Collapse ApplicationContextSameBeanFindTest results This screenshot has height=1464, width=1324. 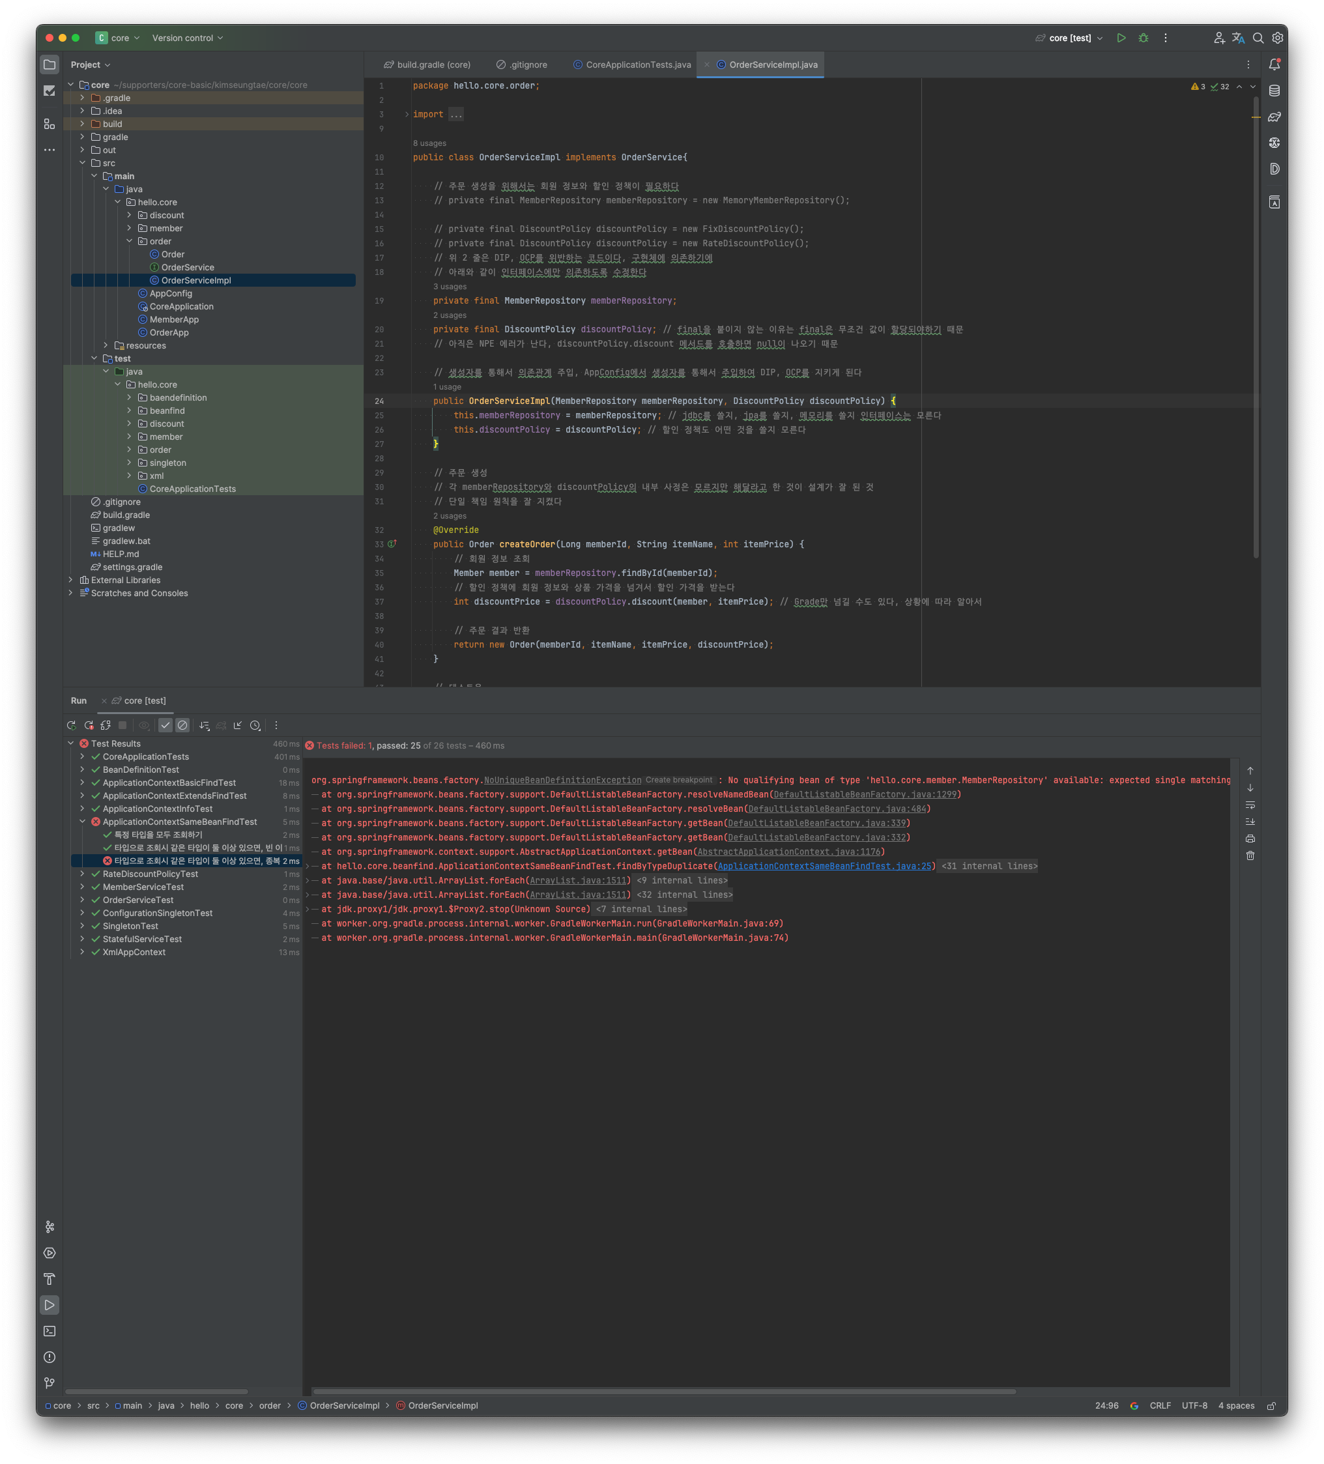tap(82, 822)
